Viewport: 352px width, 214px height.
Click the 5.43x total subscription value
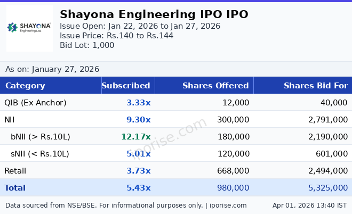click(x=139, y=188)
